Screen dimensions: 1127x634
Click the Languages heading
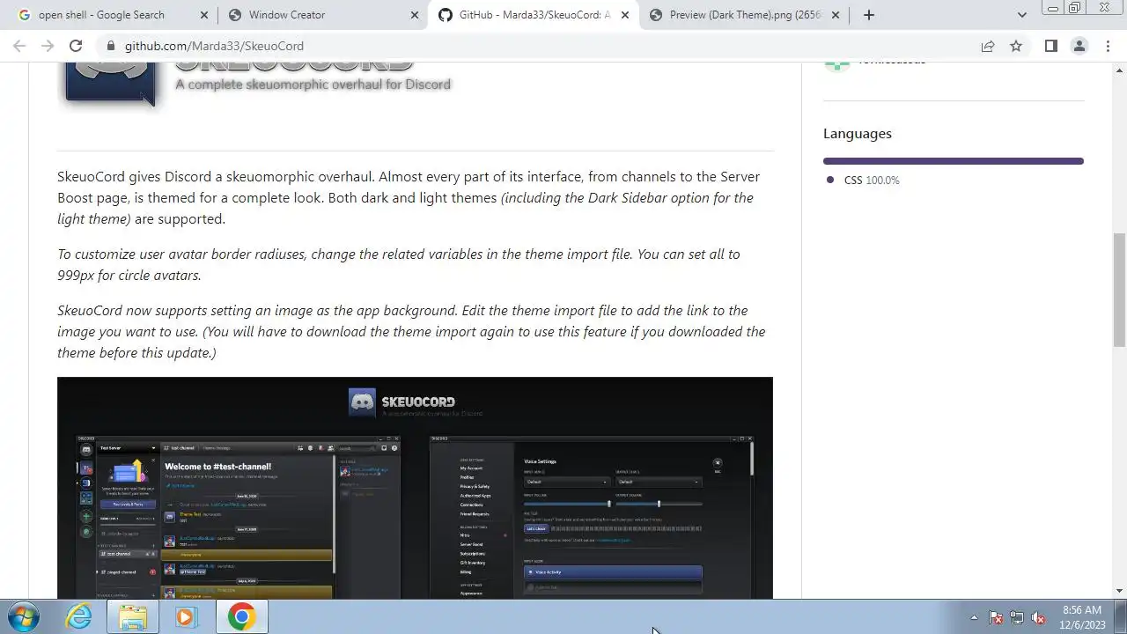[858, 133]
